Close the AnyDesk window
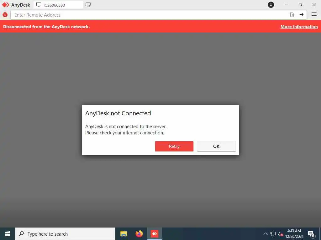 314,5
